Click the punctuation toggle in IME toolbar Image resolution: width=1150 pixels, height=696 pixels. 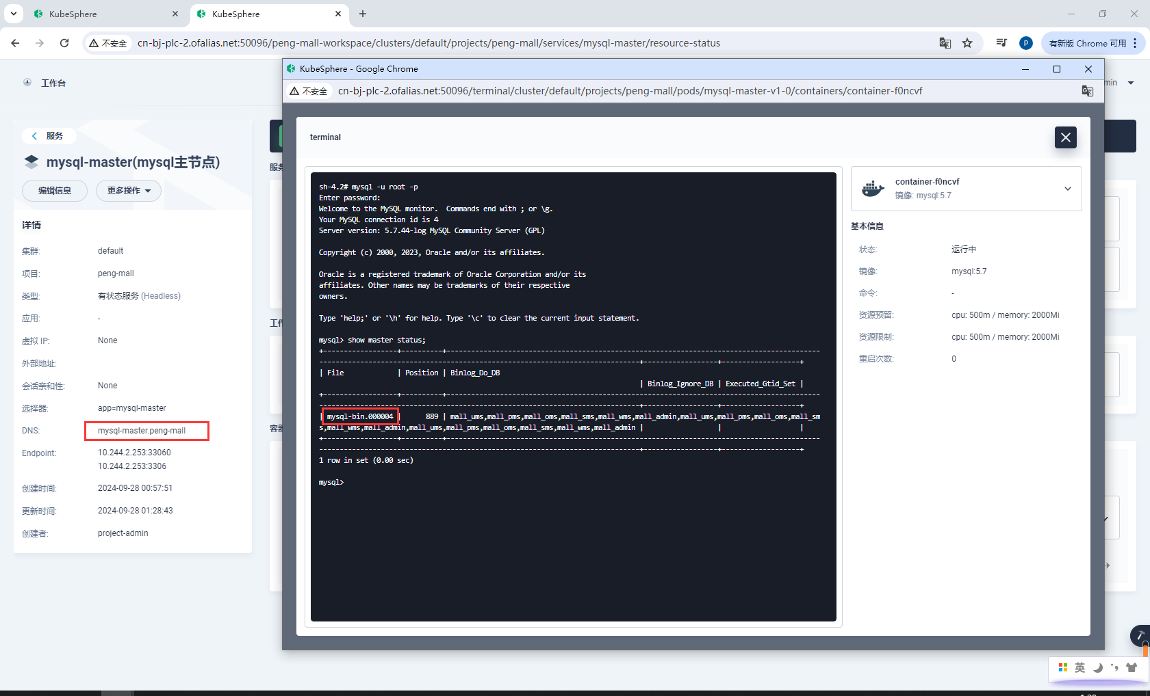[x=1114, y=668]
